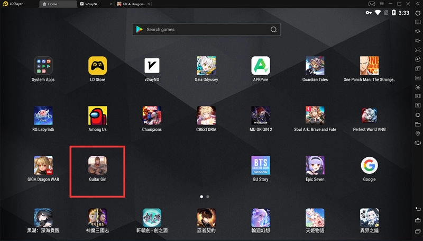Image resolution: width=423 pixels, height=241 pixels.
Task: Open the LDPlayer hamburger menu
Action: (x=382, y=4)
